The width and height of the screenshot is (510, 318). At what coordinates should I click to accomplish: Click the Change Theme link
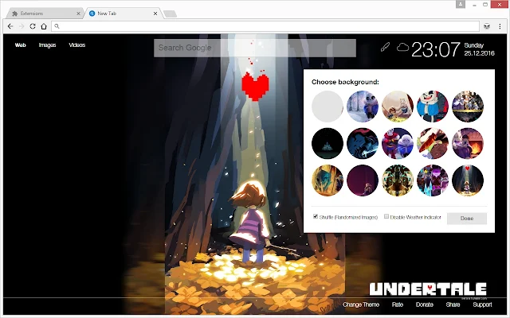click(361, 304)
